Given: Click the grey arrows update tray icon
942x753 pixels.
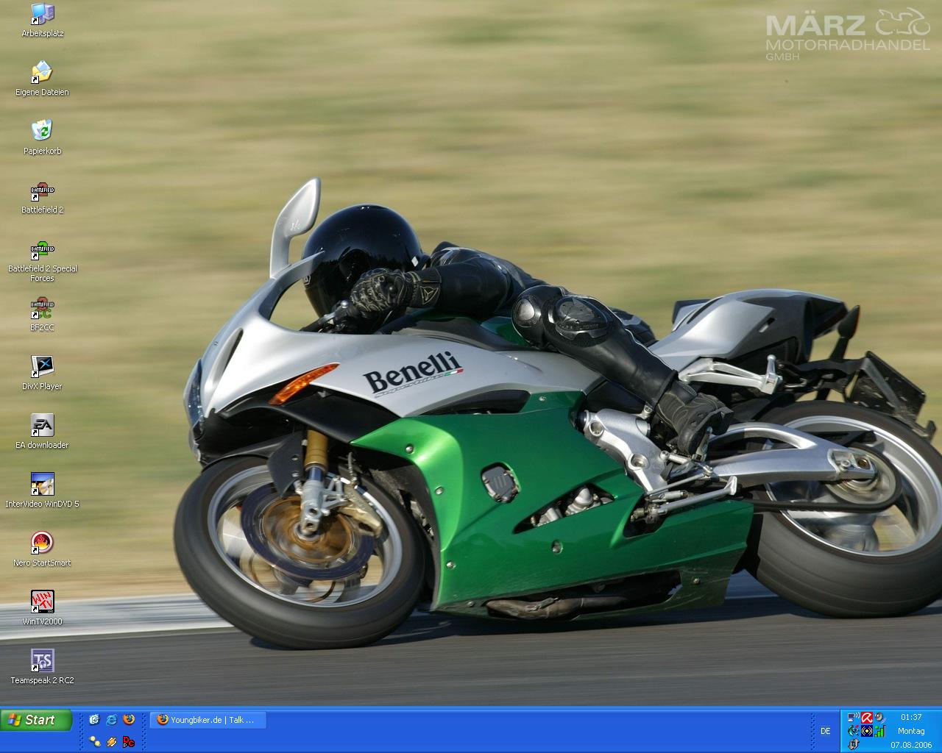Looking at the screenshot, I should [x=853, y=744].
